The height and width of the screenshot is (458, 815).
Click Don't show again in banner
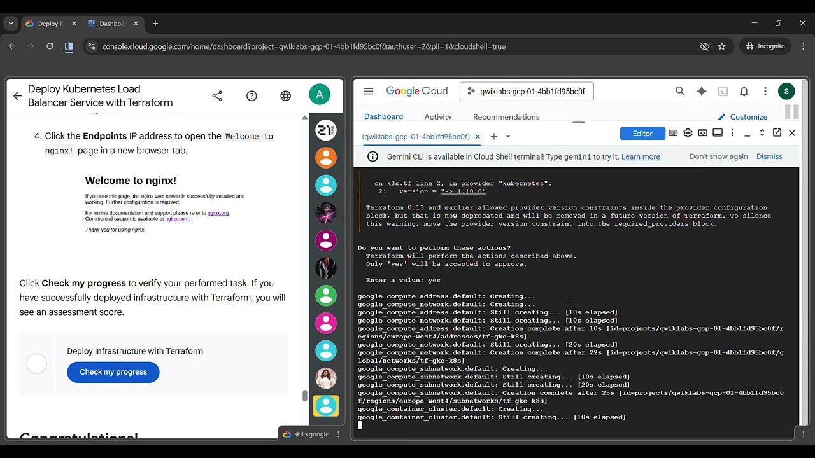click(718, 156)
